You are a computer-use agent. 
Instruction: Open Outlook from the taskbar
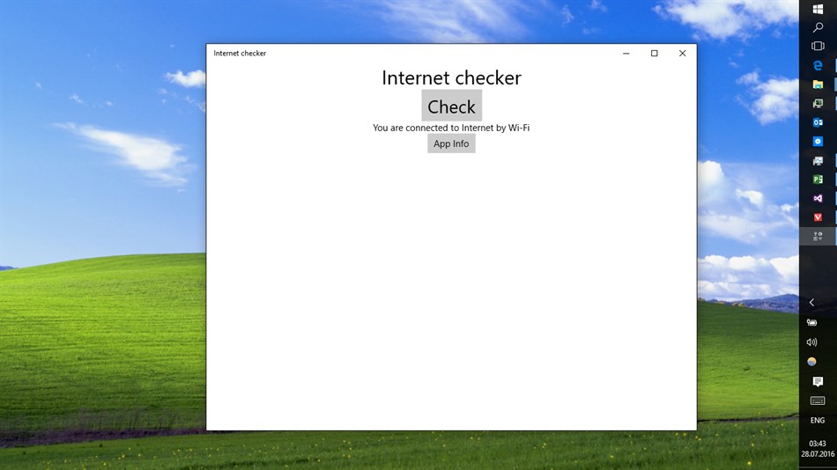click(818, 122)
